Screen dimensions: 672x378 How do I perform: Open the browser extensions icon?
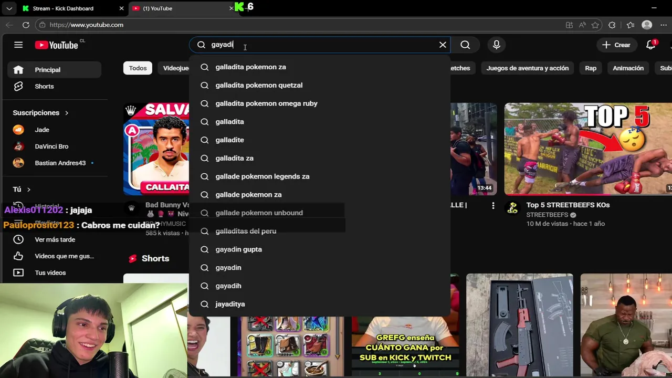[x=612, y=25]
